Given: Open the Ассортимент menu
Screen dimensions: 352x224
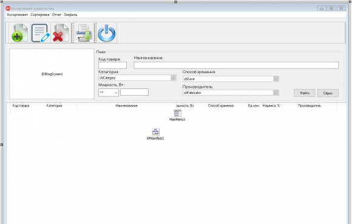Looking at the screenshot, I should point(17,15).
